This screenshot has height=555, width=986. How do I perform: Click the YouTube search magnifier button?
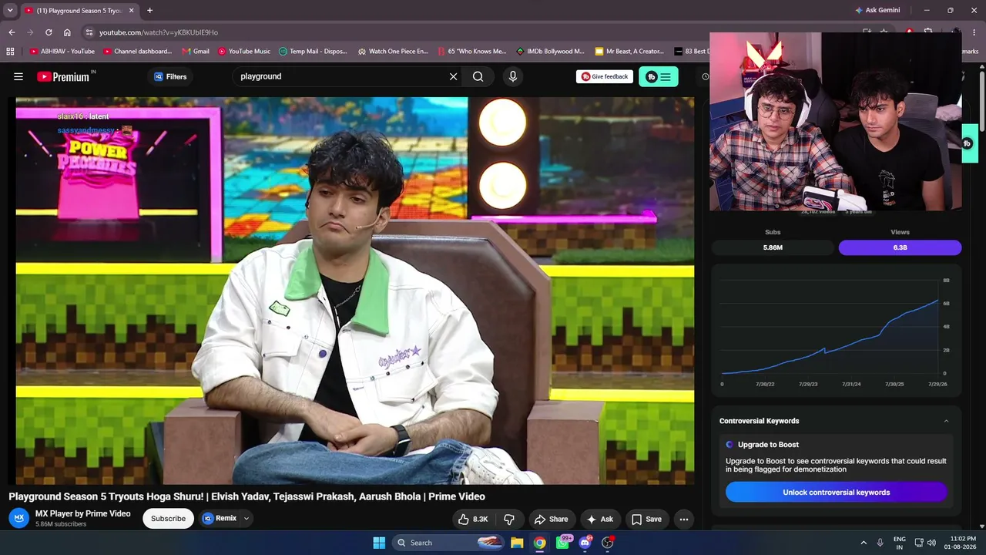(478, 76)
